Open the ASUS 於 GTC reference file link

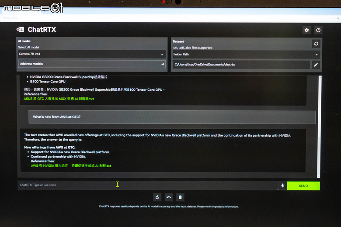tap(59, 99)
